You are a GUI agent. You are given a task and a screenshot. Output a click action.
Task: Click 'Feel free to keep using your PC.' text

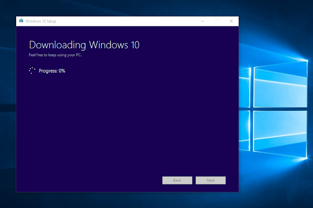55,55
